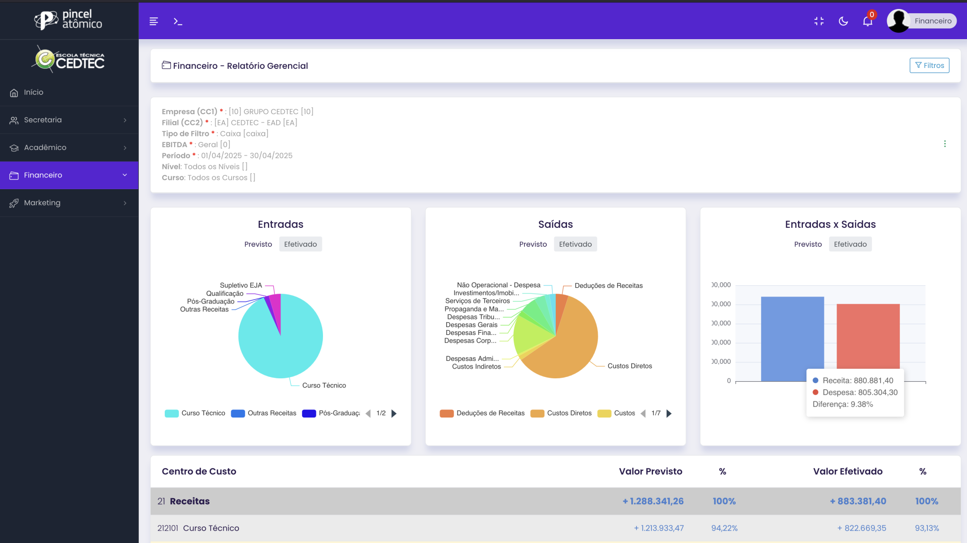Click the Custos Diretos legend color swatch
967x543 pixels.
pos(537,413)
